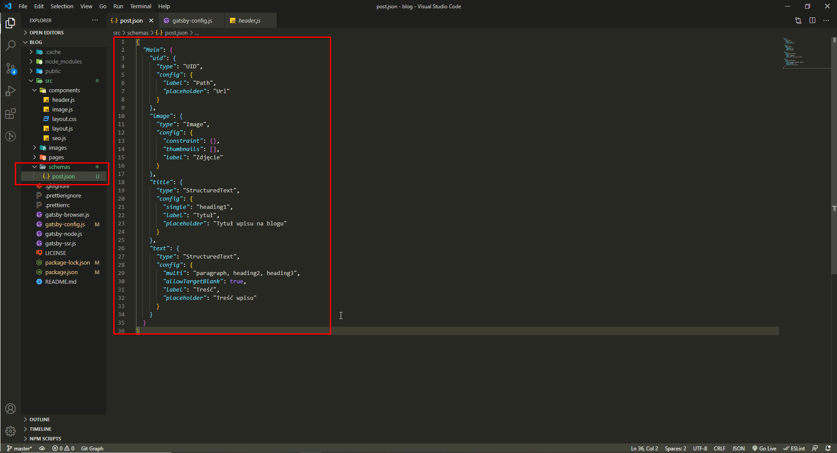Screen dimensions: 837x453
Task: Open the Search view in activity bar
Action: coord(10,45)
